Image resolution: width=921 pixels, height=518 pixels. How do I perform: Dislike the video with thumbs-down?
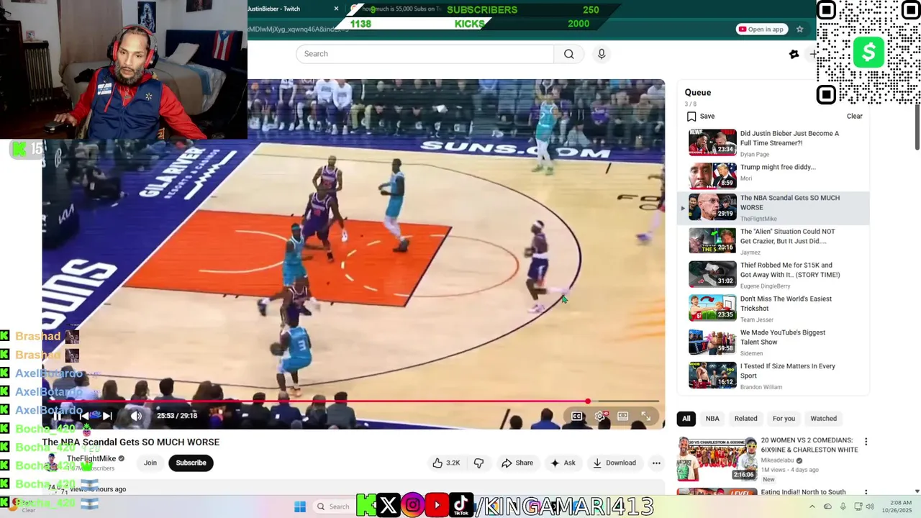(478, 463)
